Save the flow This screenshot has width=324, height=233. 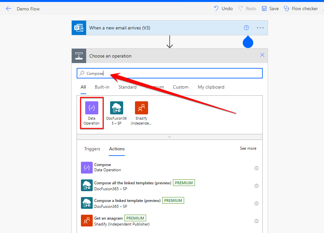click(x=270, y=9)
